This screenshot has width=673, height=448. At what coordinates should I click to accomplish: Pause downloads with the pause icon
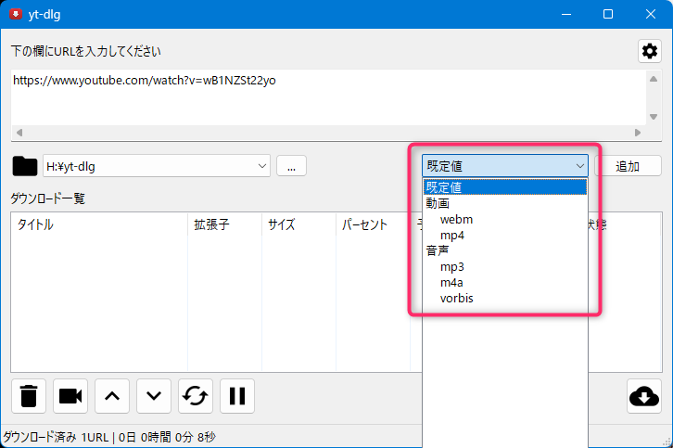click(237, 396)
